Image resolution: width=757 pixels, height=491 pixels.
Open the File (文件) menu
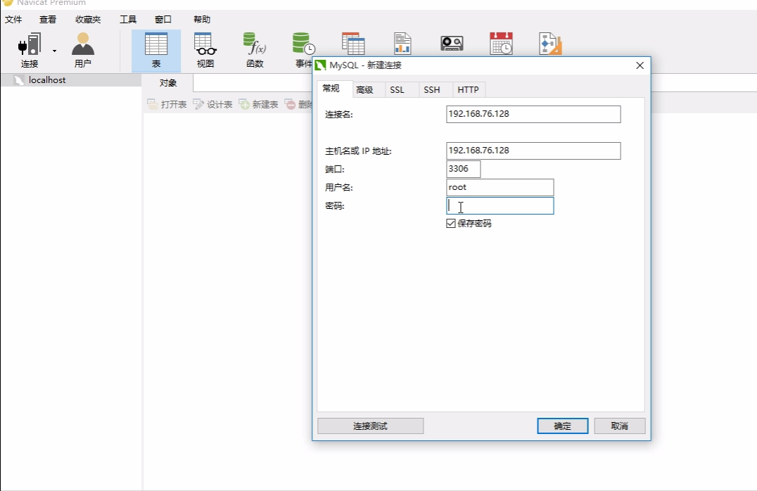[x=13, y=19]
